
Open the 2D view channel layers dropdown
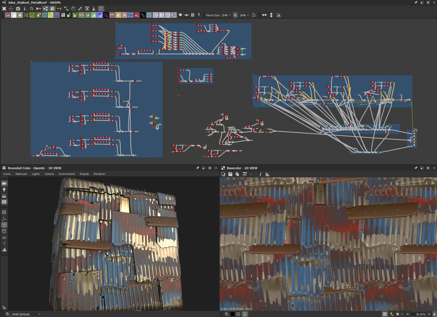[226, 314]
